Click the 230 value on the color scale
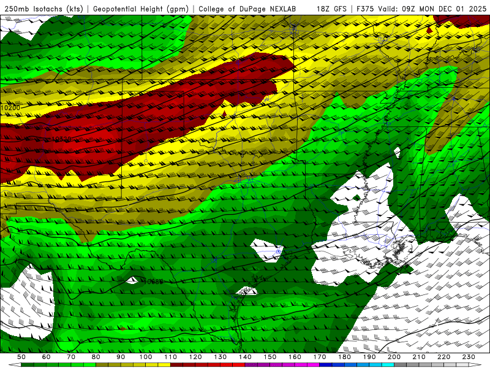 point(469,357)
